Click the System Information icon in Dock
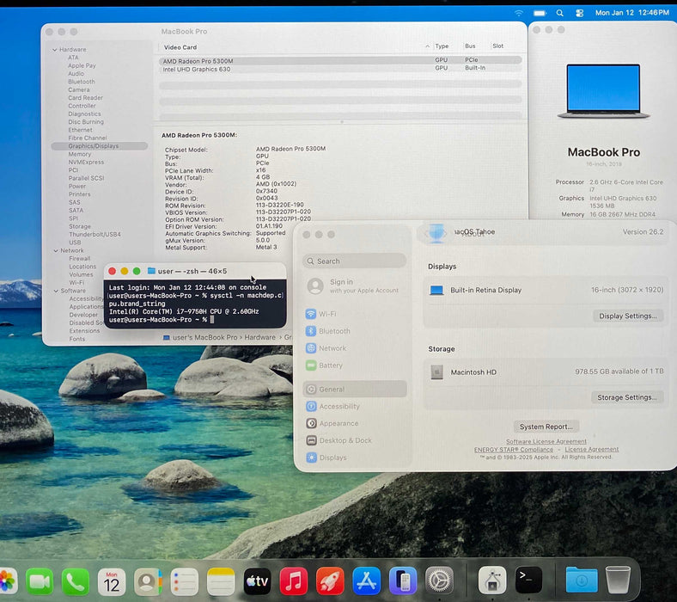 point(492,580)
